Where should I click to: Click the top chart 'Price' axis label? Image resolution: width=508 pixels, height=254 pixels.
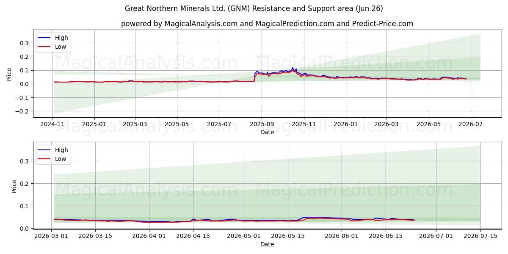pos(9,74)
